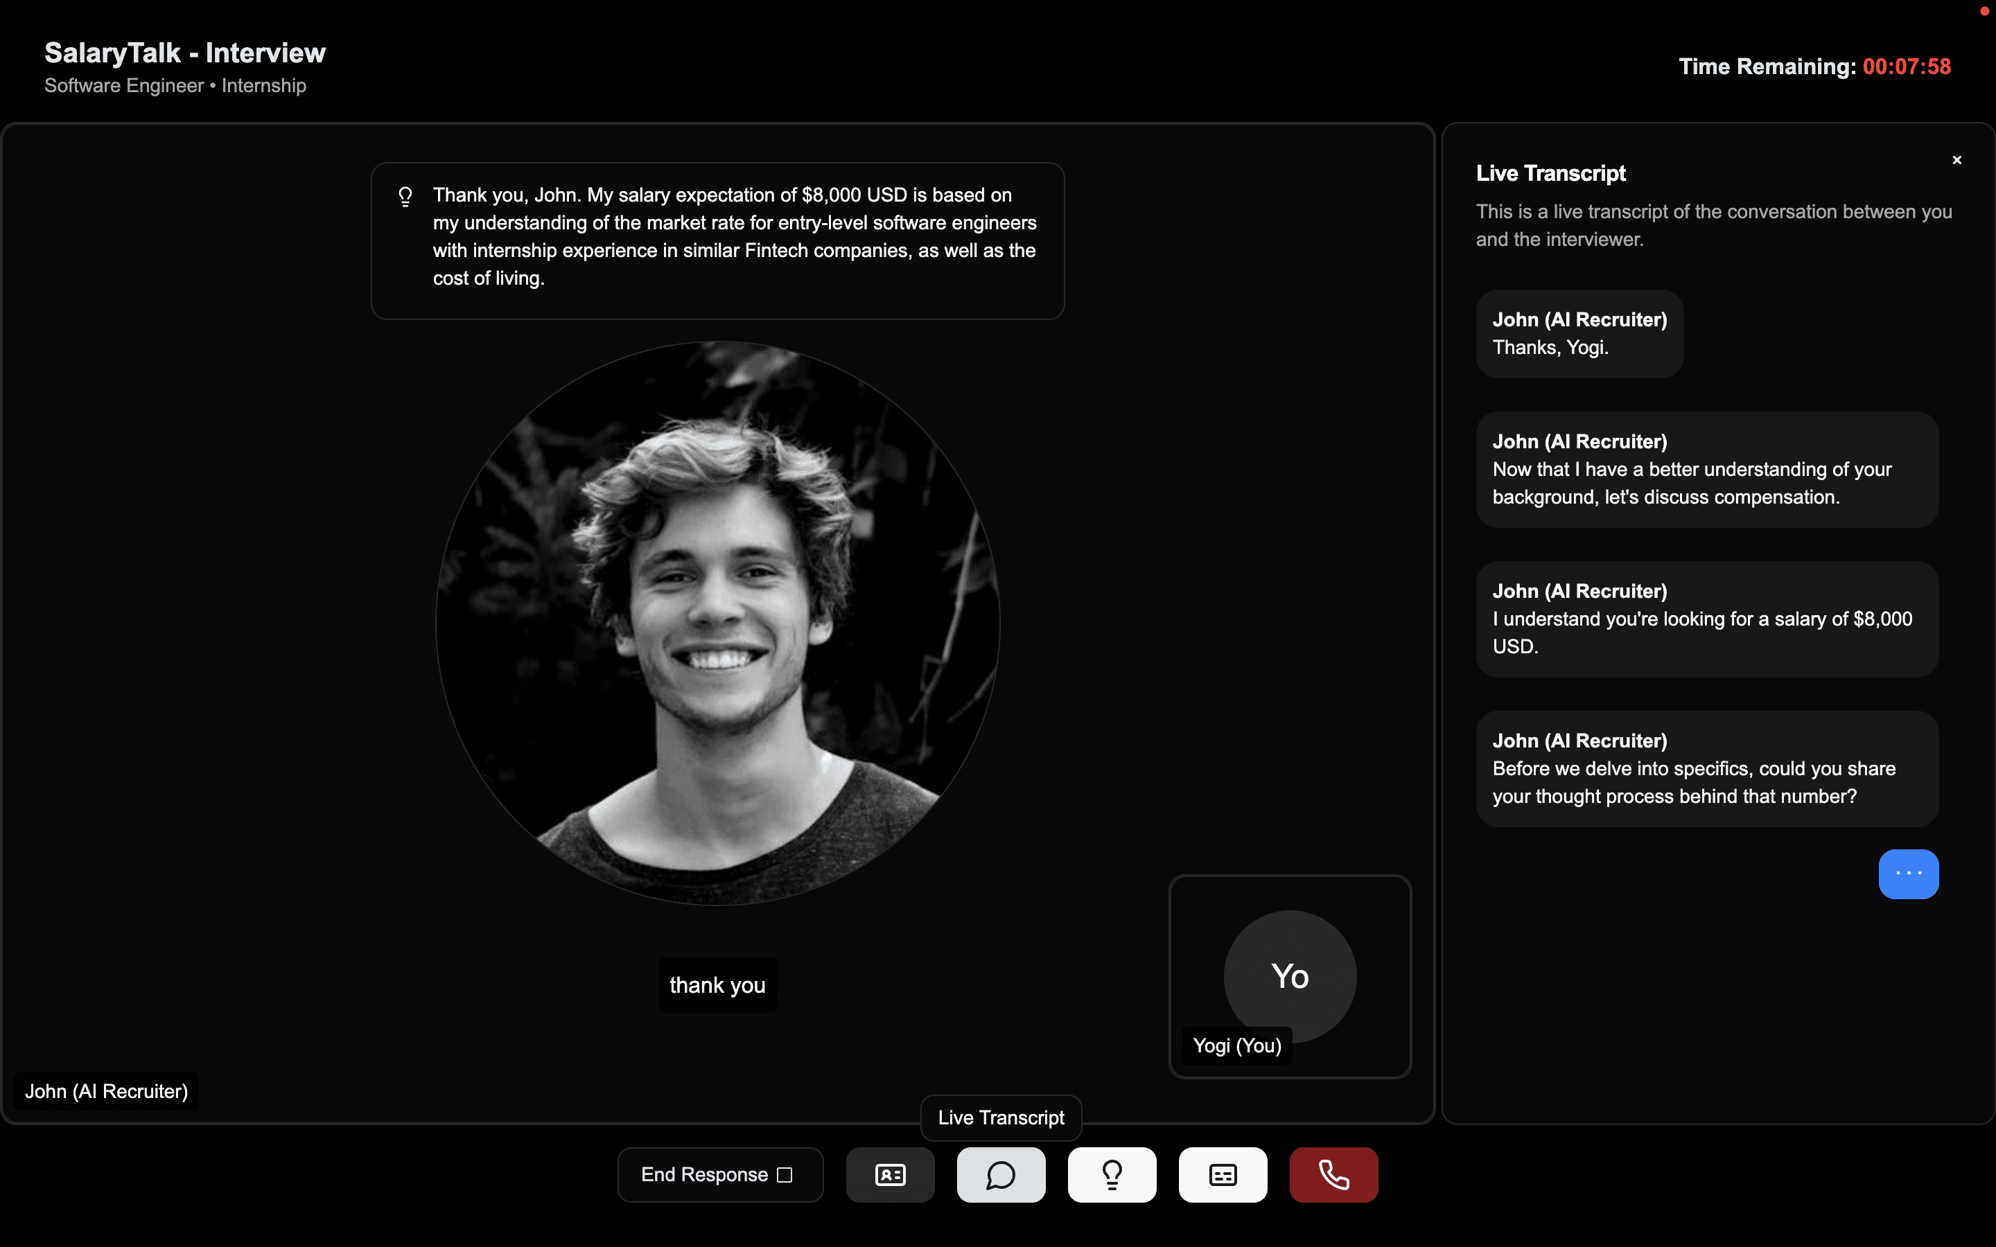
Task: Click the 'John (AI Recruiter)' name label
Action: pos(105,1090)
